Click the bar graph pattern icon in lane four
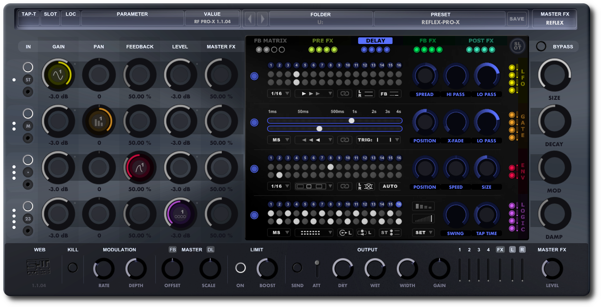 tap(423, 206)
